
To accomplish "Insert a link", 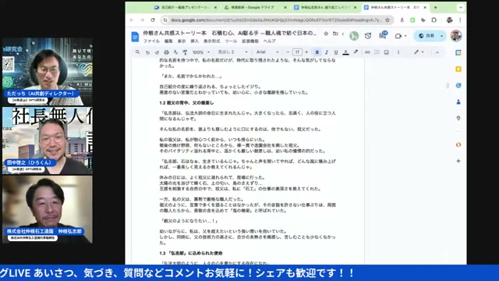I will [367, 52].
